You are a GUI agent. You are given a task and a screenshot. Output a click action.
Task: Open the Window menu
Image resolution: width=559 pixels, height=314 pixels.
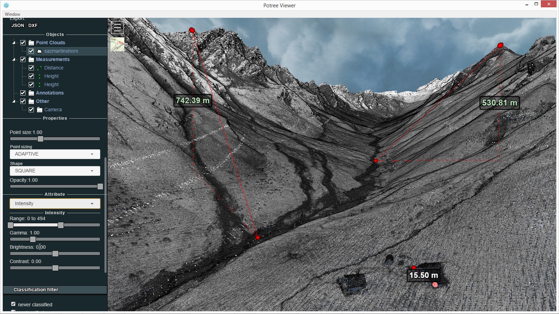pyautogui.click(x=13, y=14)
